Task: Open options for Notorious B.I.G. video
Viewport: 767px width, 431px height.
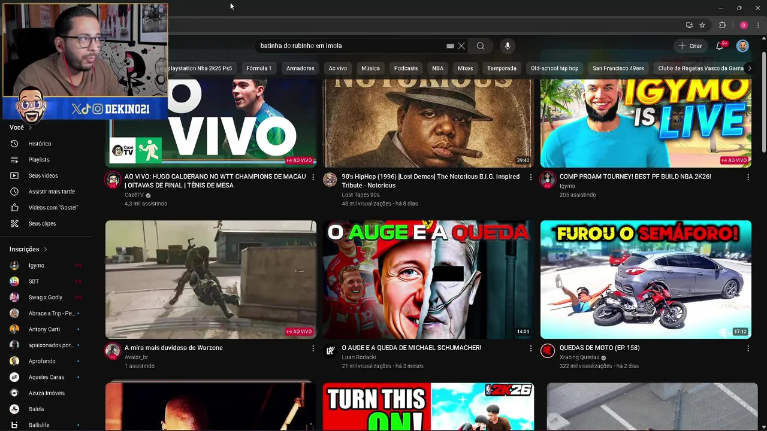Action: click(530, 177)
